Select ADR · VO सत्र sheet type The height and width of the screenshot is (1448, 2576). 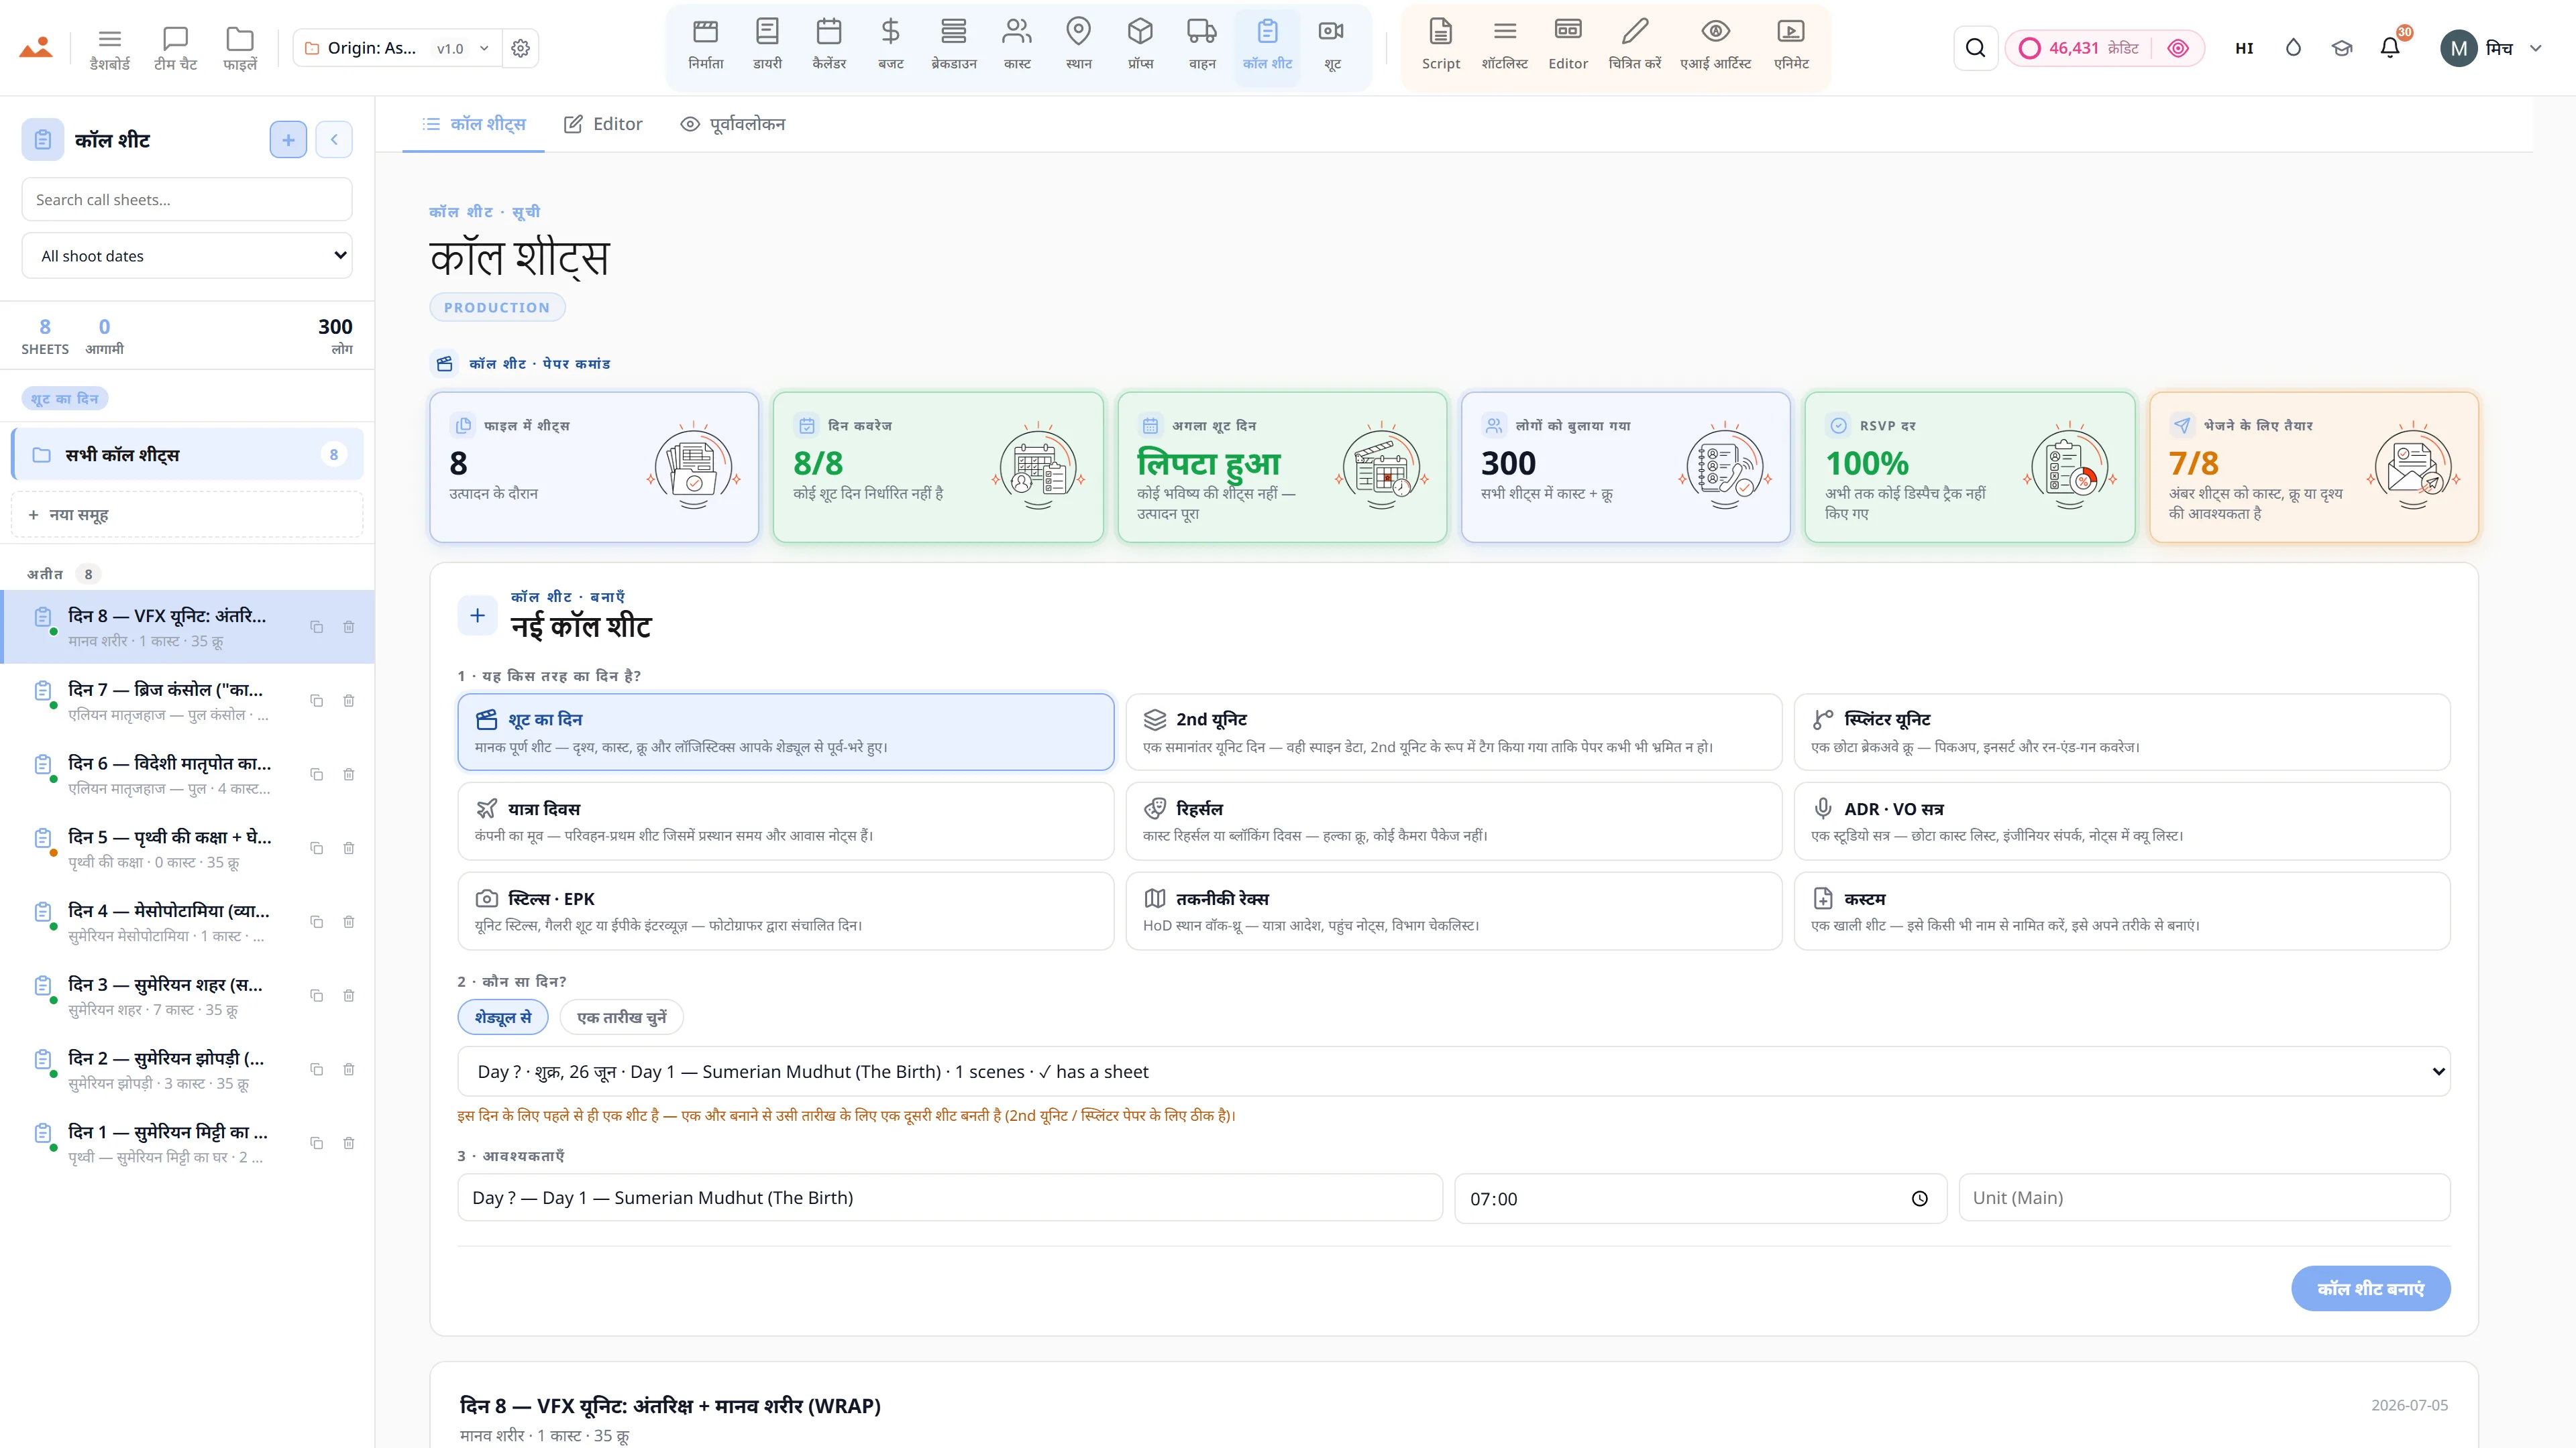pyautogui.click(x=2122, y=821)
